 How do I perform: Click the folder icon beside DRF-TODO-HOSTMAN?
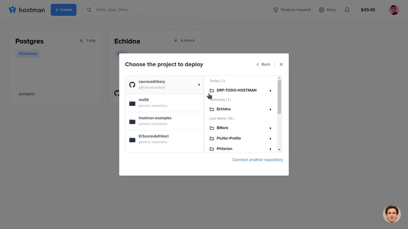[x=212, y=91]
